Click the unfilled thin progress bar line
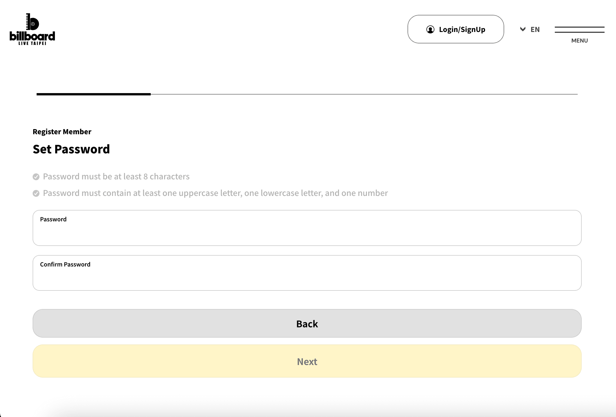The height and width of the screenshot is (417, 616). (x=364, y=94)
